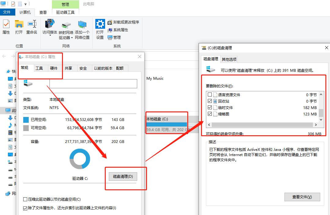Switch to the 其他选项 tab
This screenshot has width=330, height=215.
pos(229,59)
